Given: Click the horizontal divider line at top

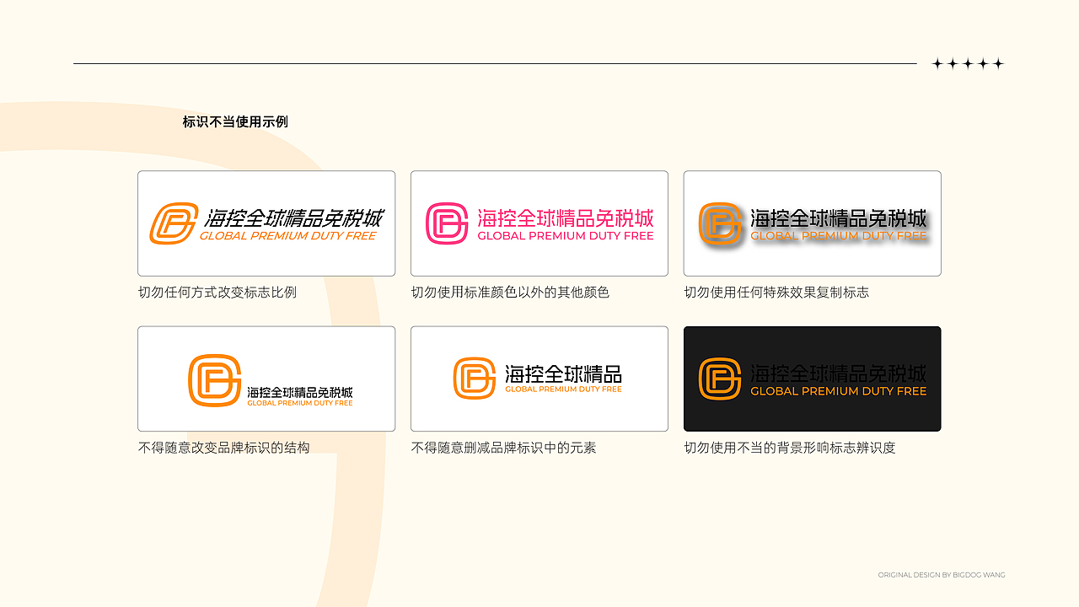Looking at the screenshot, I should 497,62.
